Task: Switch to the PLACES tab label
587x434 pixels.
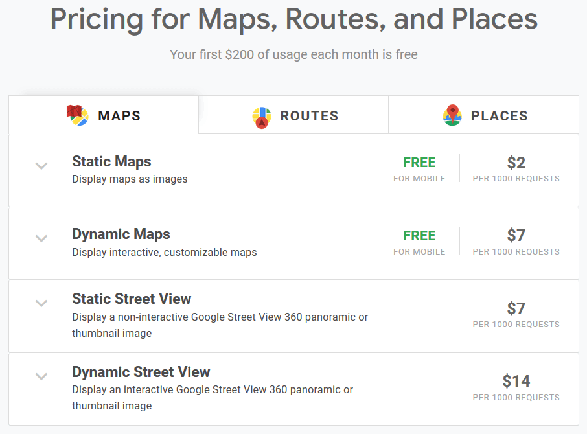Action: click(x=500, y=116)
